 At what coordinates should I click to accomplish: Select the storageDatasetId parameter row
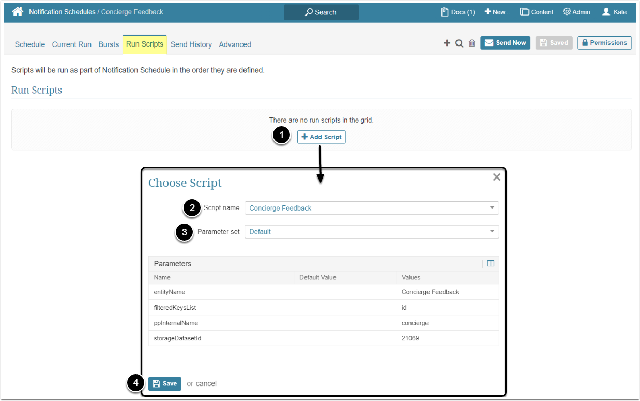point(324,338)
